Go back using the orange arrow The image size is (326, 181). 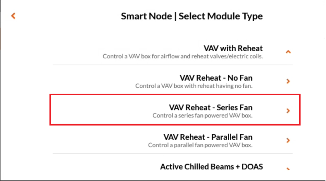click(x=13, y=16)
